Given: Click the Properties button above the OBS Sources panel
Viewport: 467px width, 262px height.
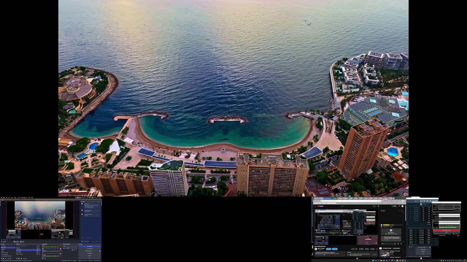Looking at the screenshot, I should [16, 242].
